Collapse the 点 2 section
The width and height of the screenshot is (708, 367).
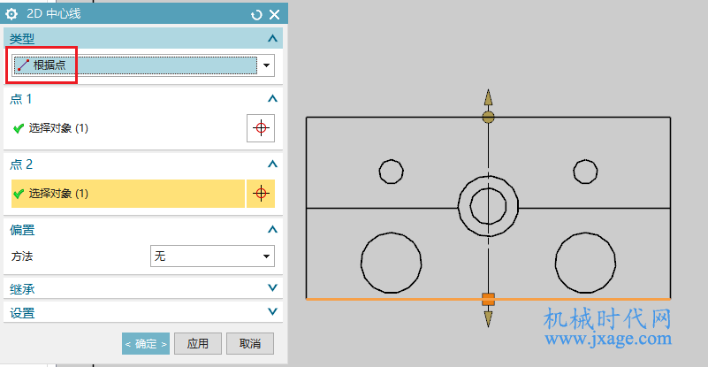(x=272, y=164)
